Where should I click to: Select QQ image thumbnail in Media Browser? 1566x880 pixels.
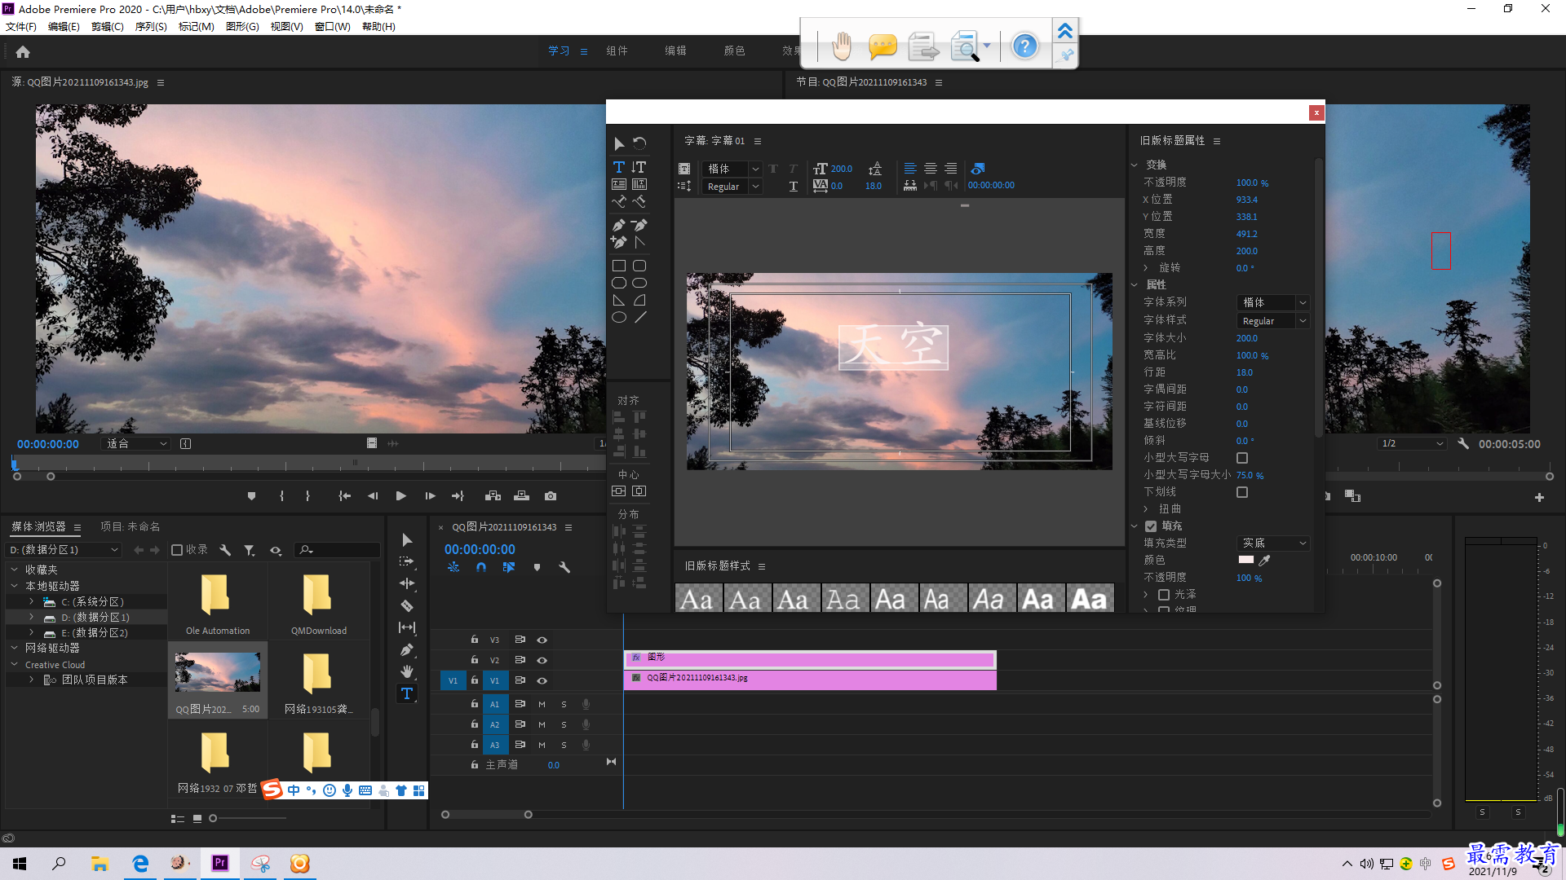tap(217, 672)
